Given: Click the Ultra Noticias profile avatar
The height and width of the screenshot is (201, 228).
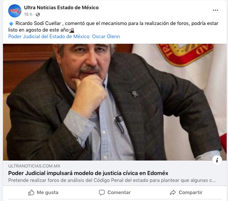Looking at the screenshot, I should point(15,11).
